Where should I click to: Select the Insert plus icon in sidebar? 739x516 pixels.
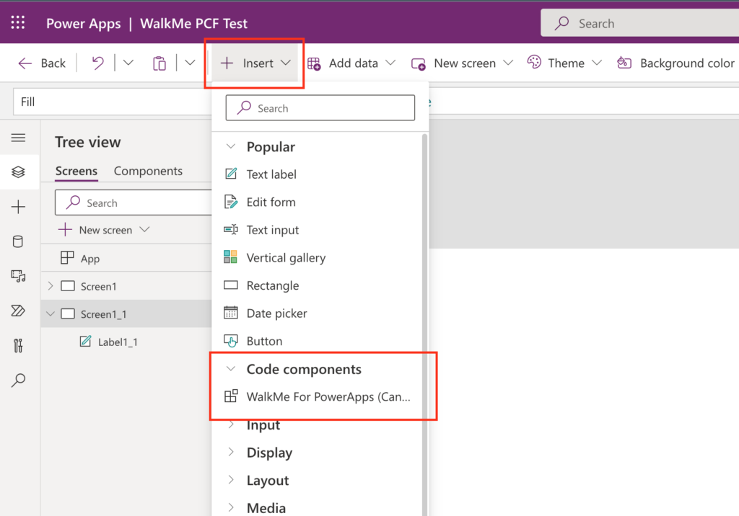pos(19,207)
